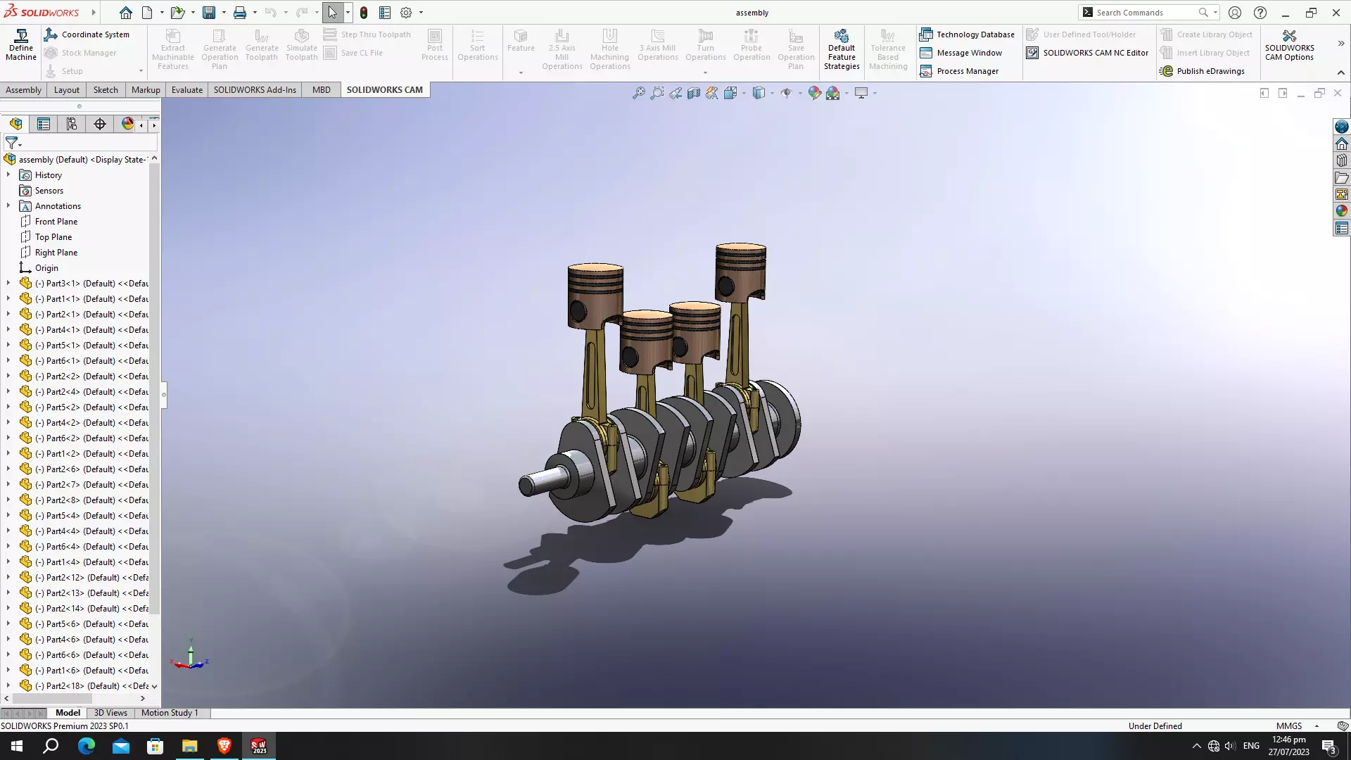
Task: Switch to the Layout tab
Action: 67,89
